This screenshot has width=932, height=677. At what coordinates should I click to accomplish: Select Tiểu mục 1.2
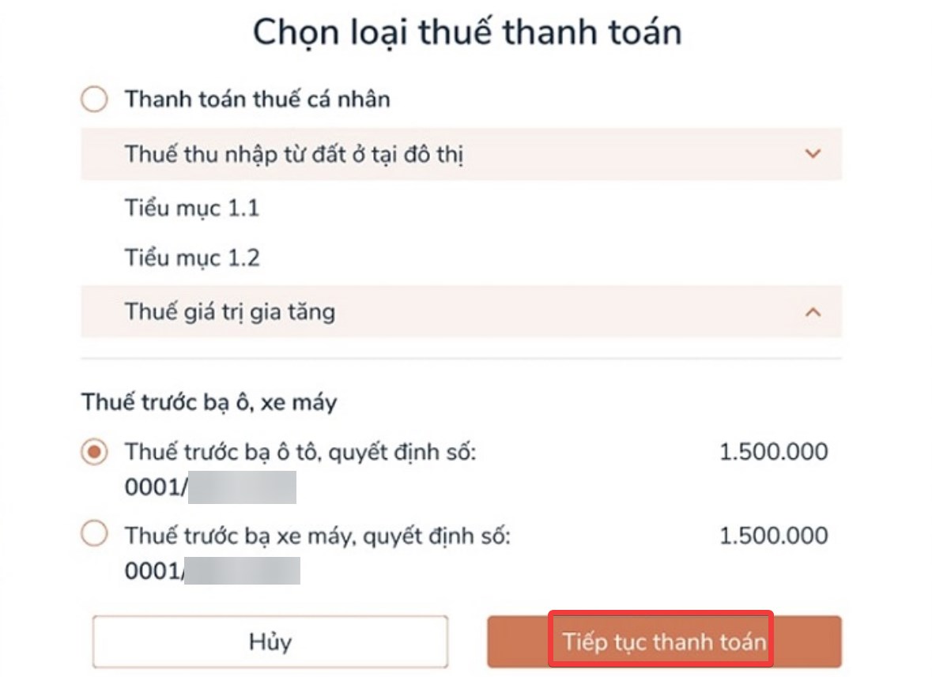click(x=192, y=258)
